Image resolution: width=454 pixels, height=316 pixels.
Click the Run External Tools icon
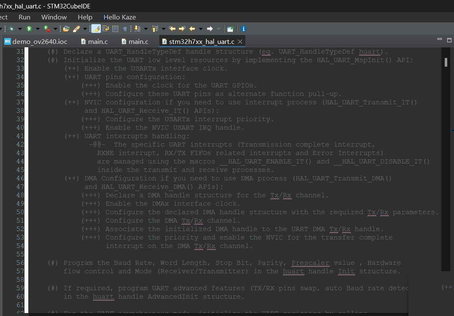[x=46, y=29]
